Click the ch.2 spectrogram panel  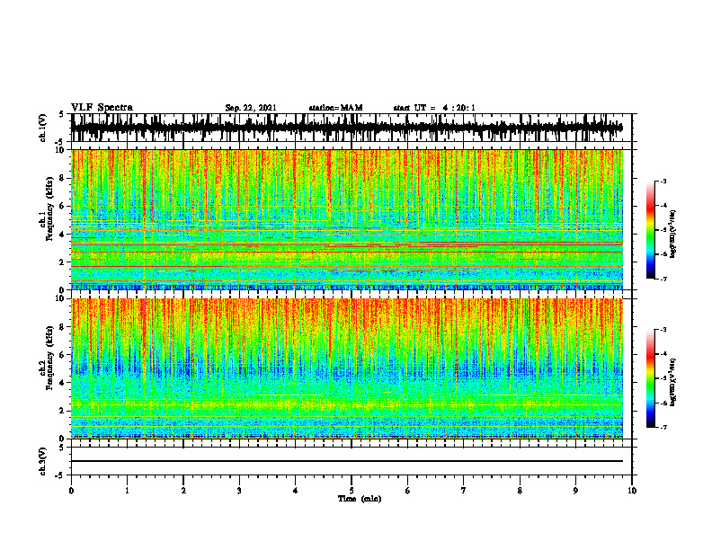pyautogui.click(x=347, y=368)
